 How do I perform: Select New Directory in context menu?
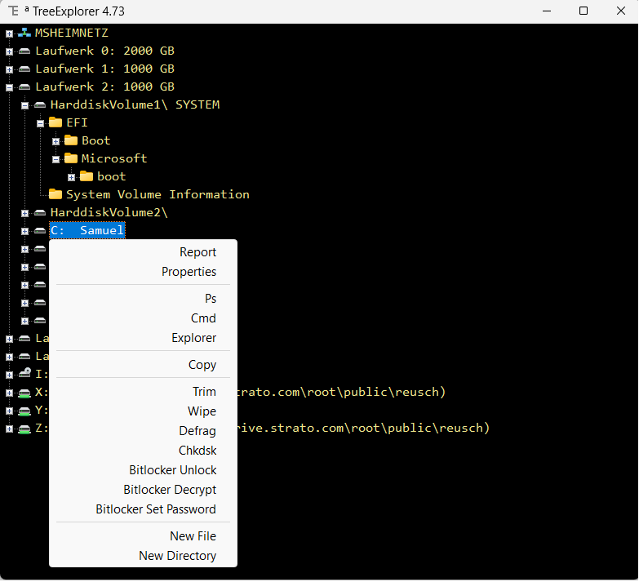(177, 556)
